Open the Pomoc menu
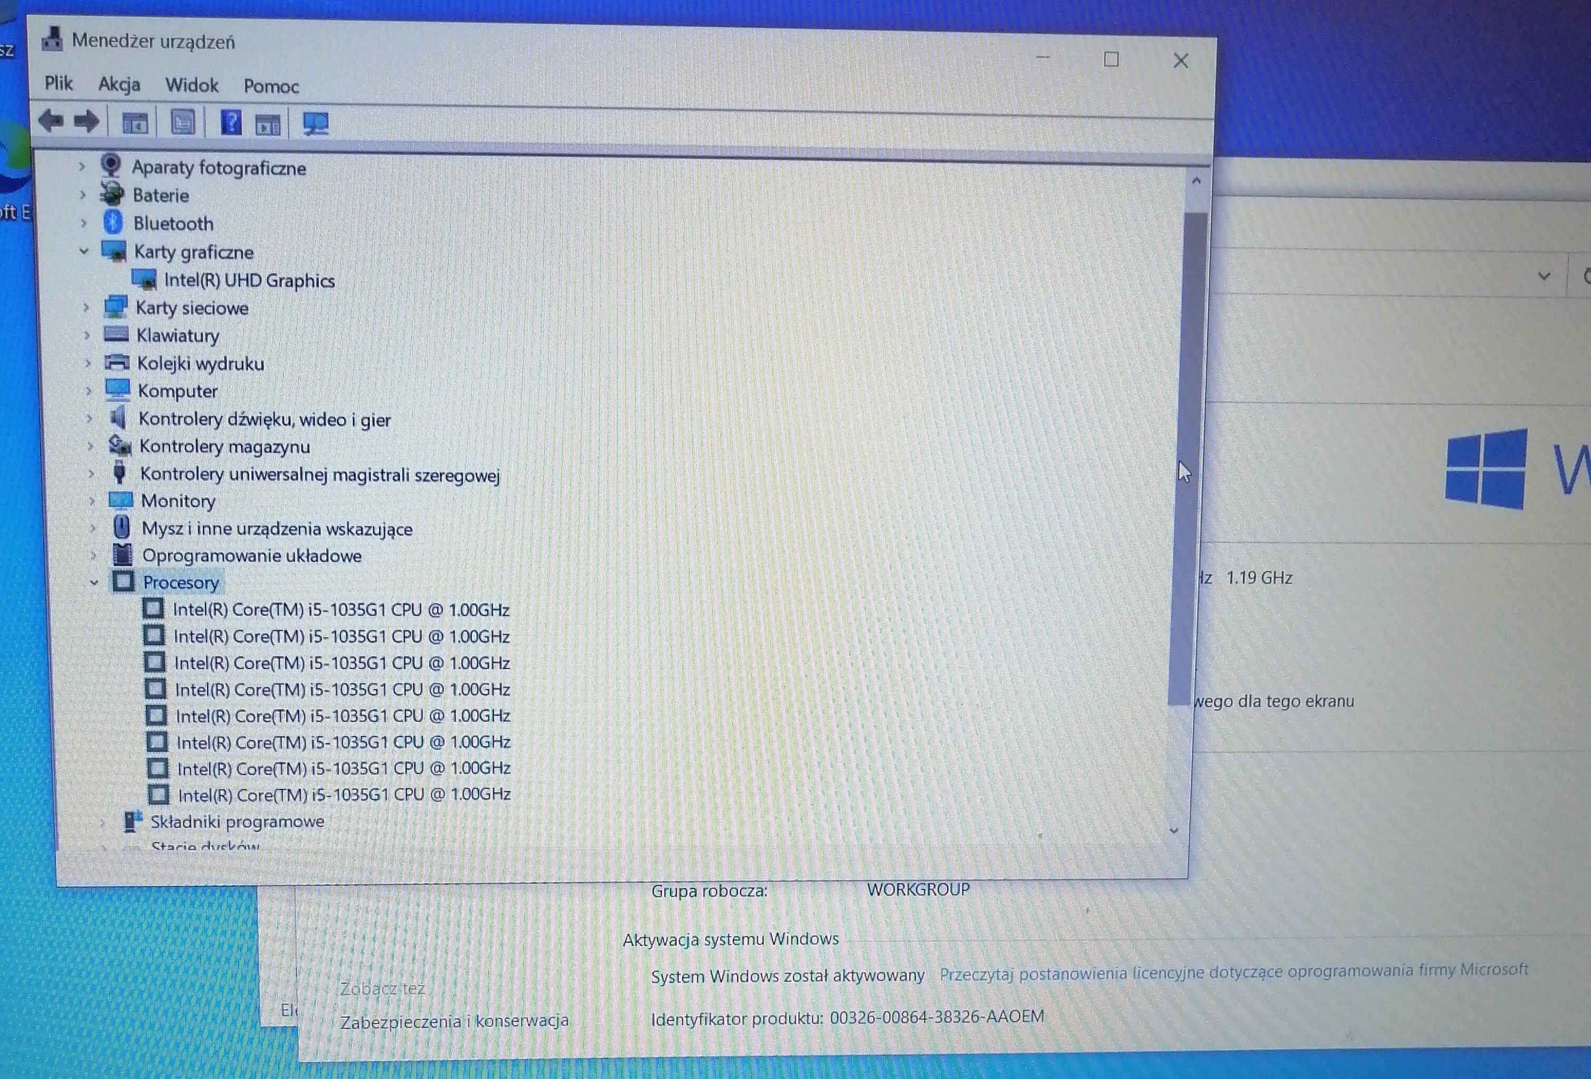The height and width of the screenshot is (1079, 1591). (271, 86)
